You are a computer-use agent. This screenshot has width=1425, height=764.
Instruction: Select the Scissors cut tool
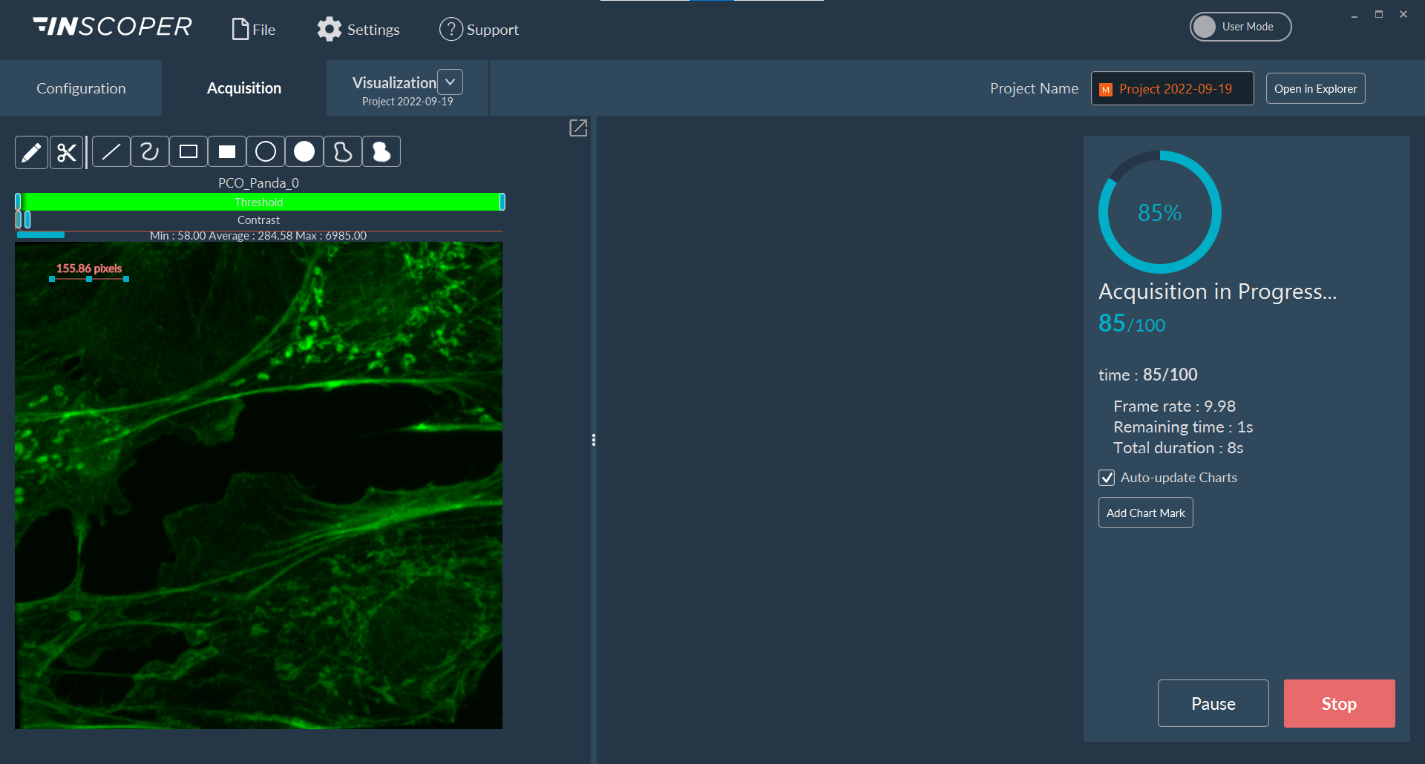coord(67,151)
